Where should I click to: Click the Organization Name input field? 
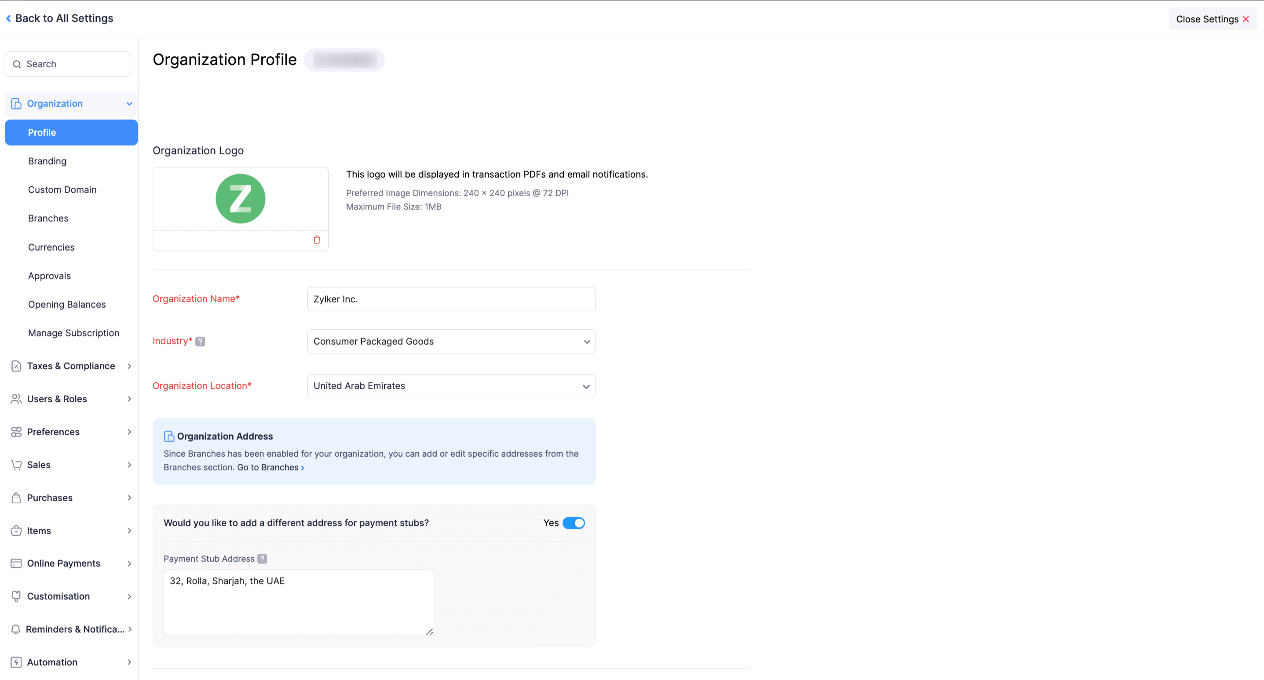[451, 298]
